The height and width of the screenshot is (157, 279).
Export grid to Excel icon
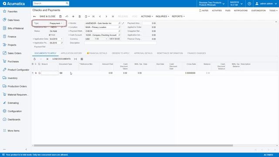(x=82, y=59)
